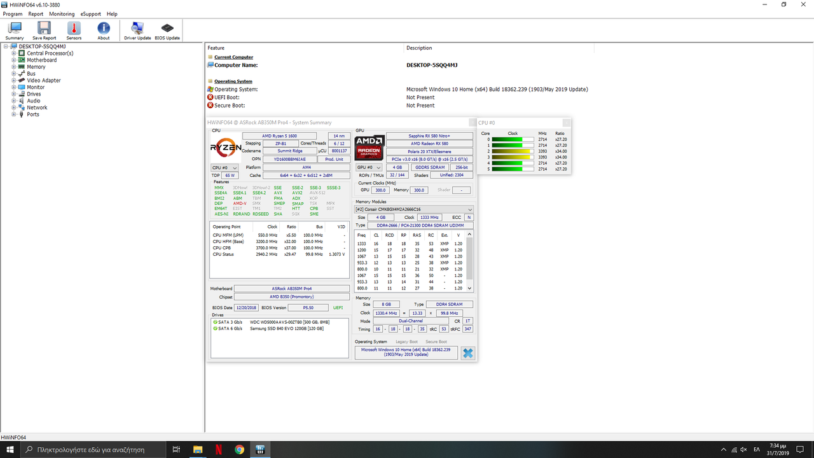Click the Feature column header

216,48
